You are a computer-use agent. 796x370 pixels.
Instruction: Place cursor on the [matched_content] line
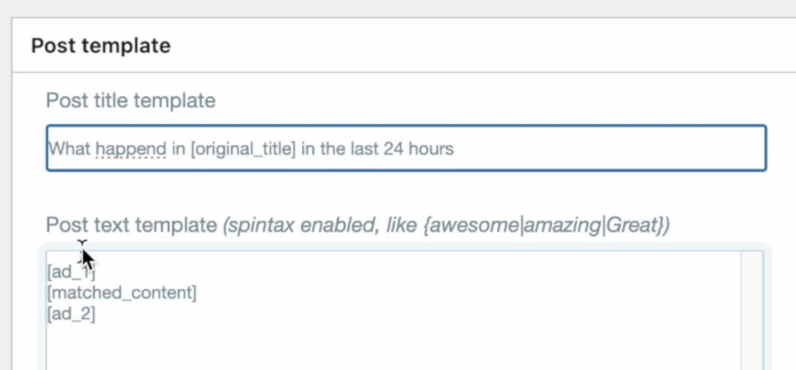click(122, 293)
